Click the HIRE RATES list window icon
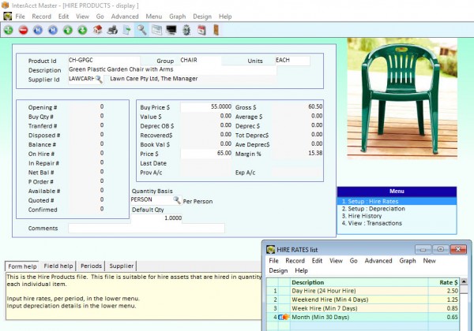The width and height of the screenshot is (474, 331). pyautogui.click(x=270, y=250)
